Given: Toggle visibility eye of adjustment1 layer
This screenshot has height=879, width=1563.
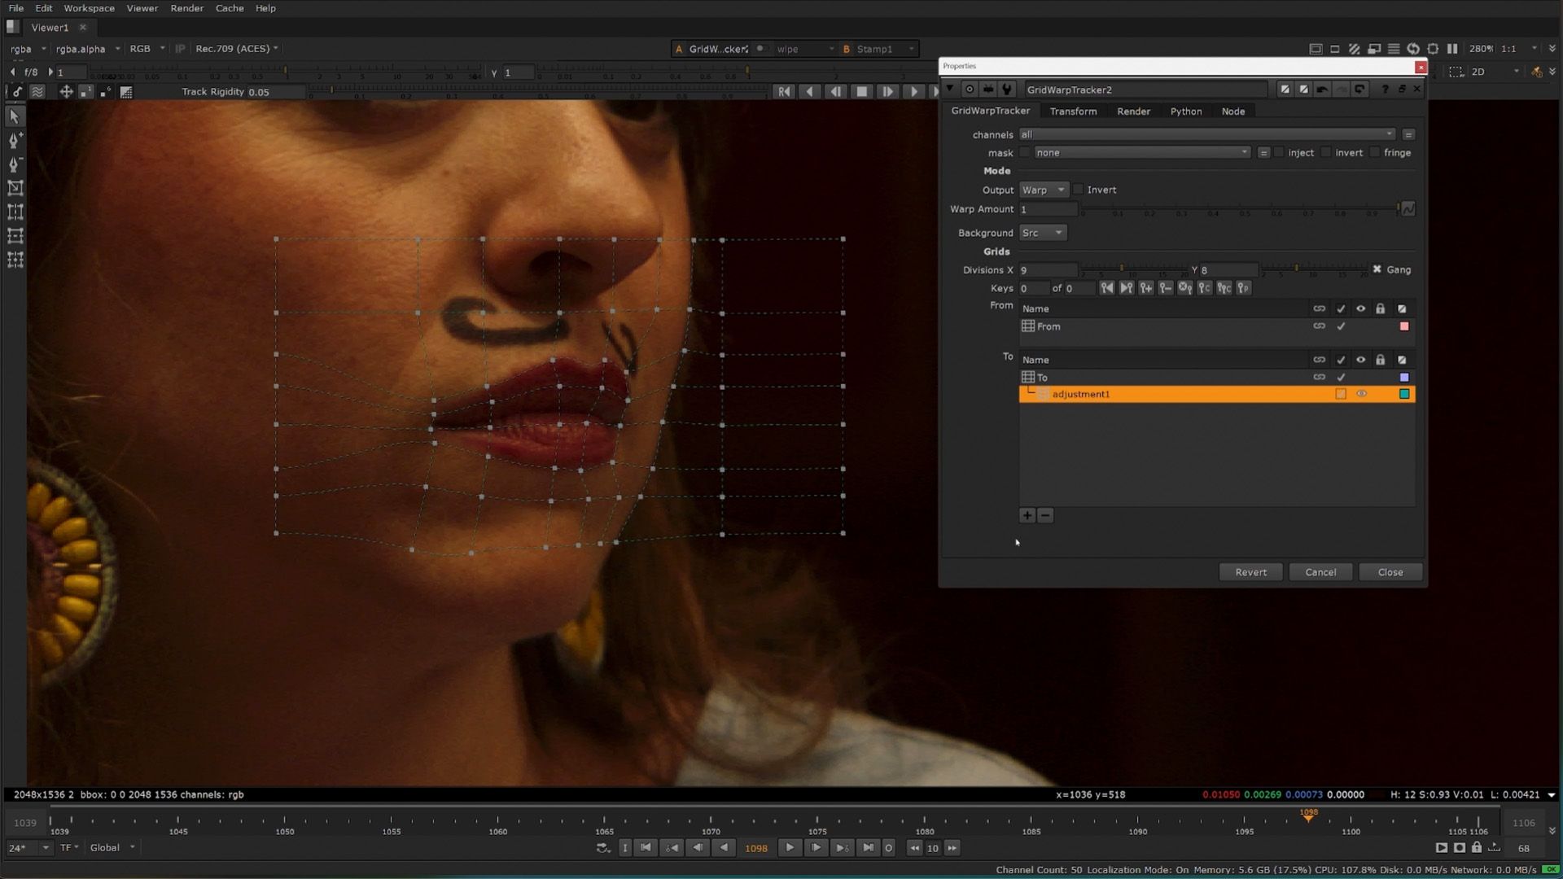Looking at the screenshot, I should [1361, 394].
